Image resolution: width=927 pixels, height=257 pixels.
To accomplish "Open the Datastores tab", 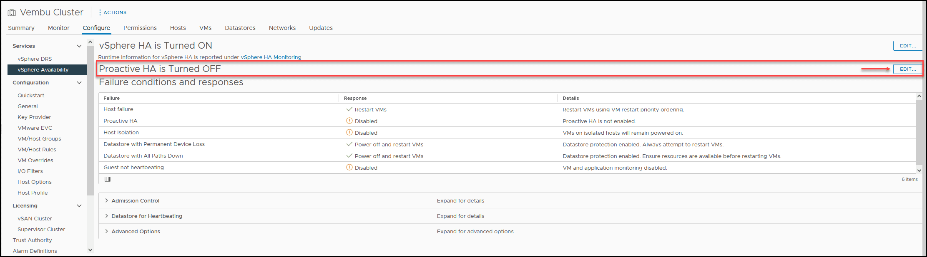I will [x=240, y=28].
